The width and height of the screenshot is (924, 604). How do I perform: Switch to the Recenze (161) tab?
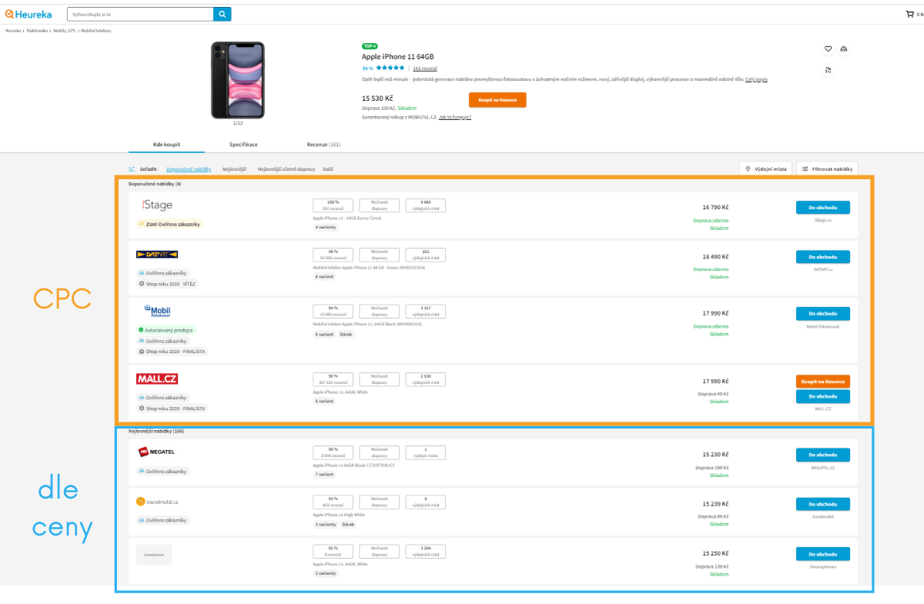coord(323,144)
